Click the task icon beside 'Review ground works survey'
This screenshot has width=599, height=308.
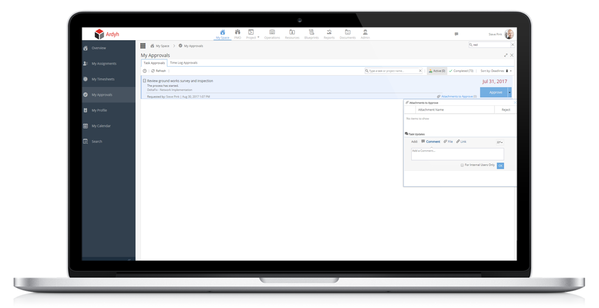pos(144,80)
